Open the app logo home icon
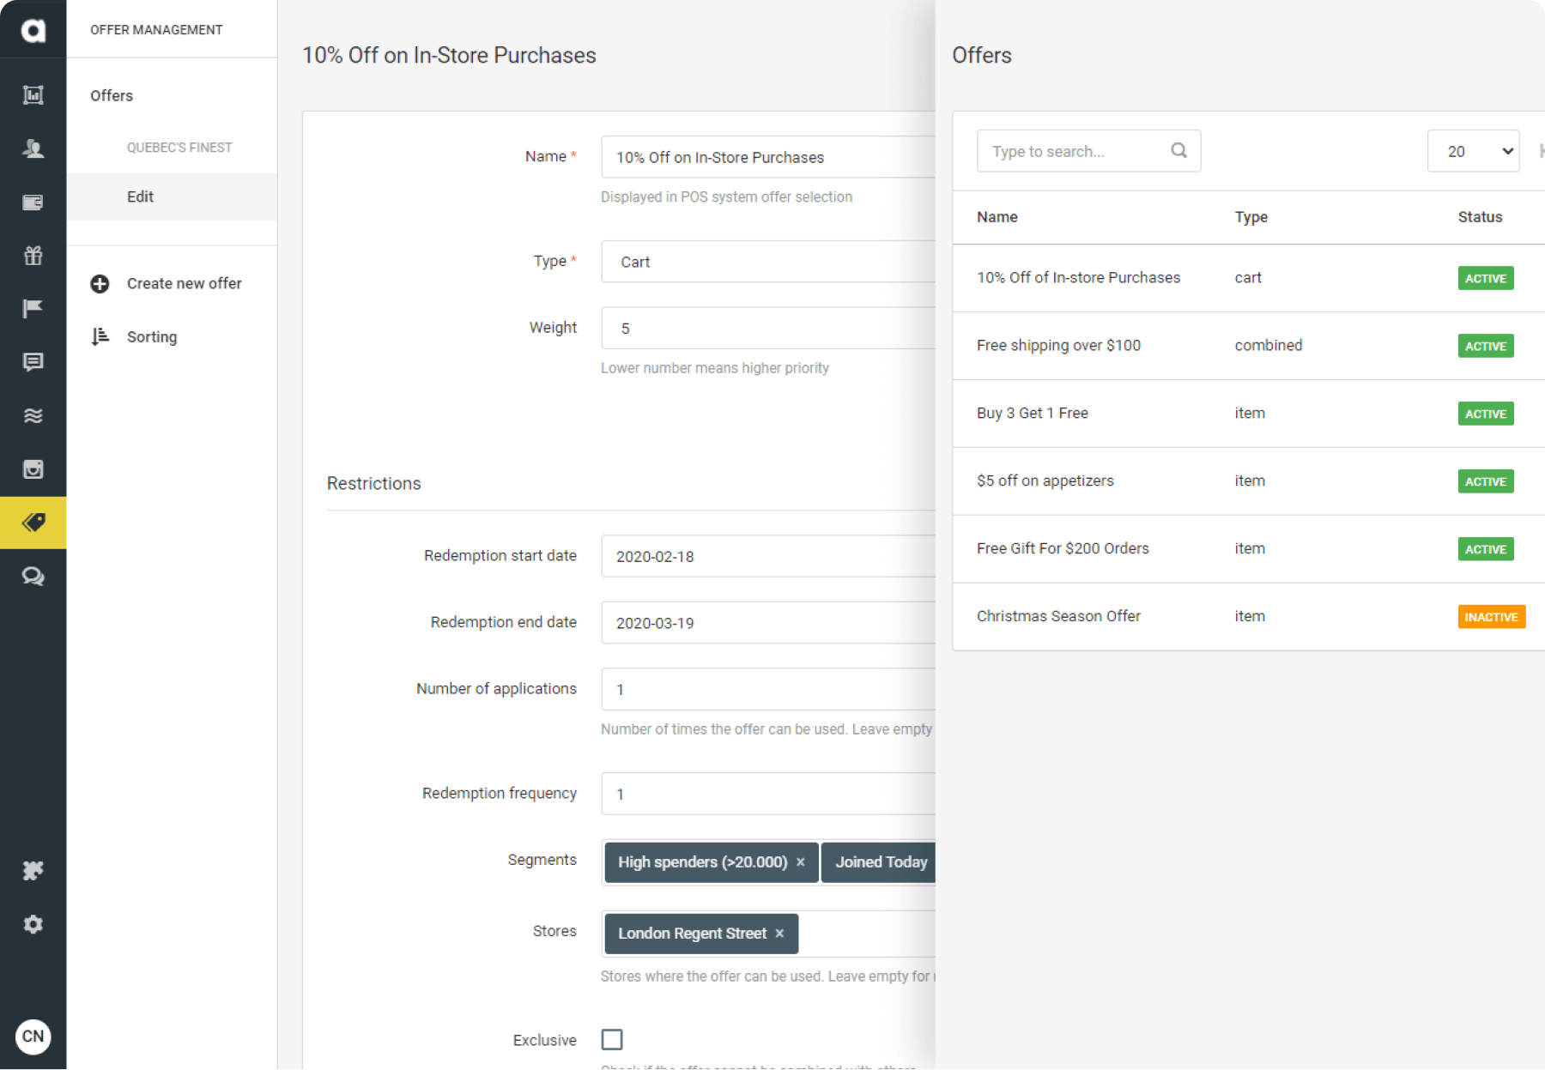 click(33, 30)
